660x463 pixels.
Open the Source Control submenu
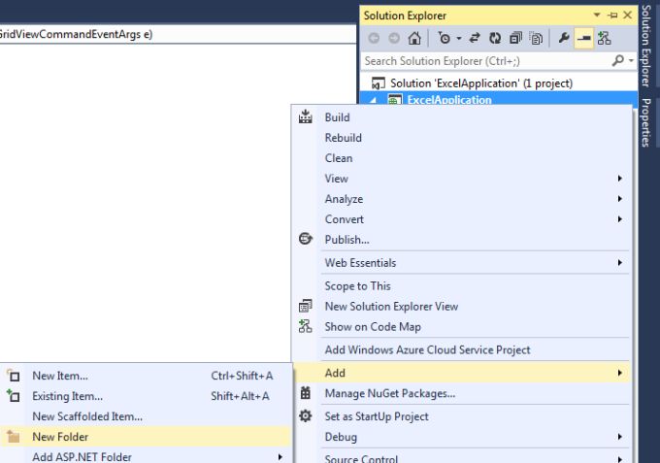462,458
